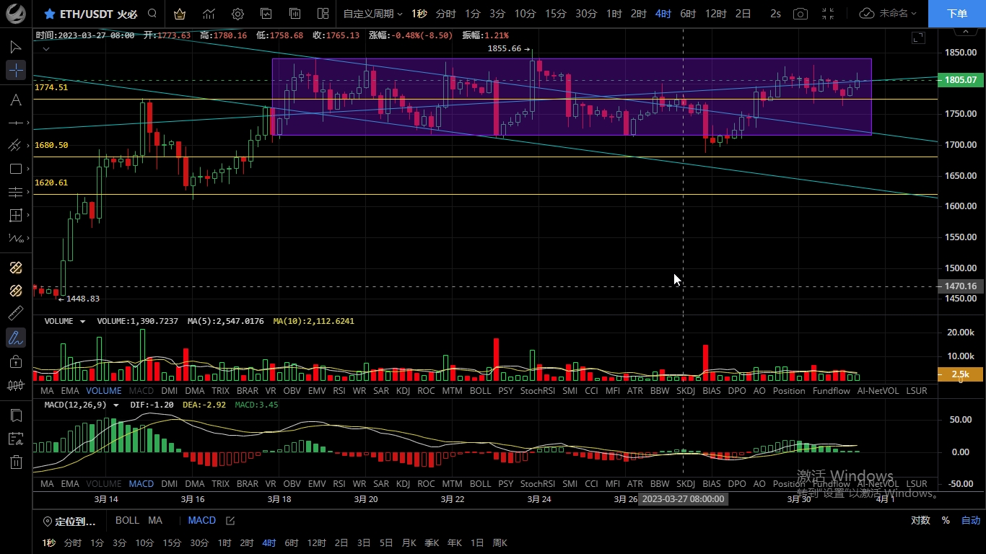Select the rectangle drawing tool

tap(15, 169)
